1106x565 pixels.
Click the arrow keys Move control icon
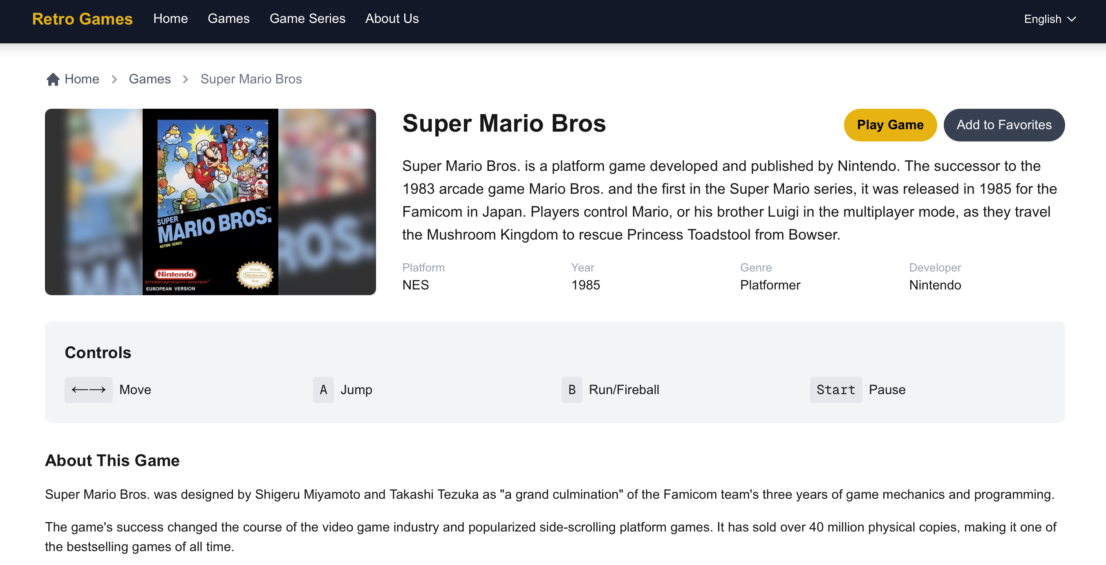point(88,390)
